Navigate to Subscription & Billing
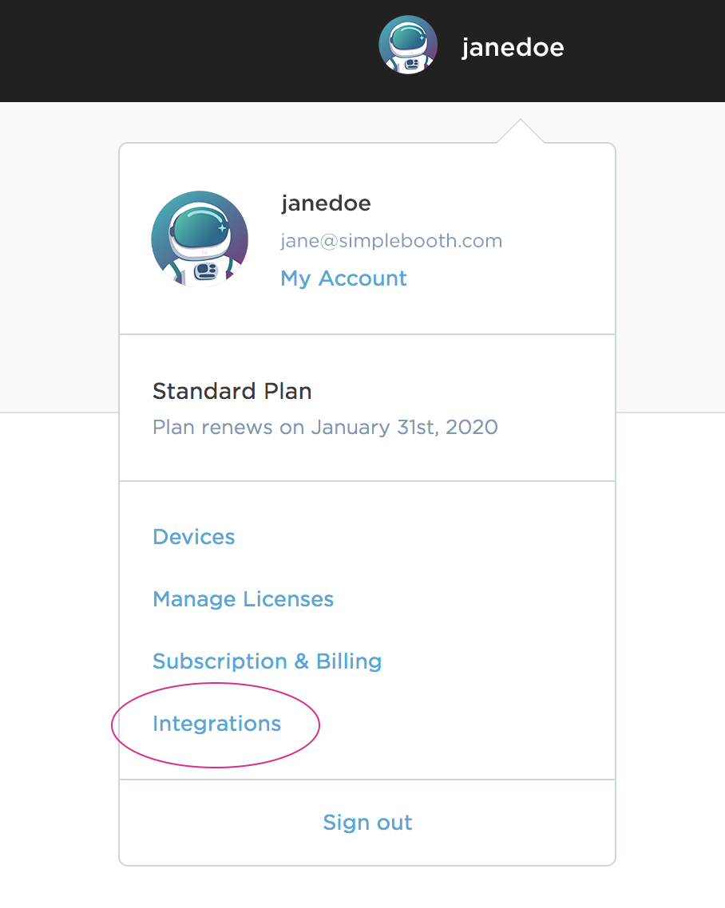The image size is (725, 908). [267, 661]
